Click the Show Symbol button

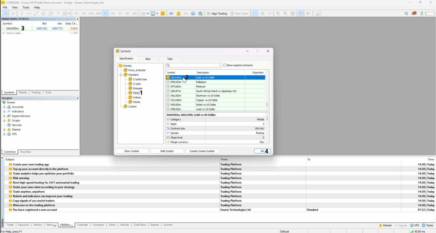click(132, 151)
